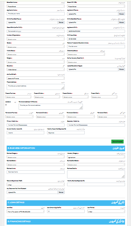131x226 pixels.
Task: Click the Primary Mobile No. field
Action: click(x=35, y=125)
